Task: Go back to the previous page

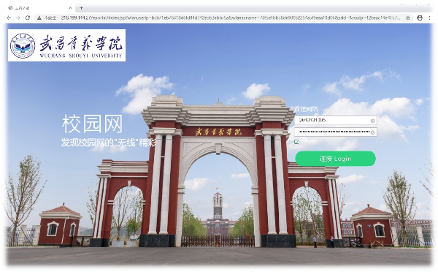Action: click(9, 18)
